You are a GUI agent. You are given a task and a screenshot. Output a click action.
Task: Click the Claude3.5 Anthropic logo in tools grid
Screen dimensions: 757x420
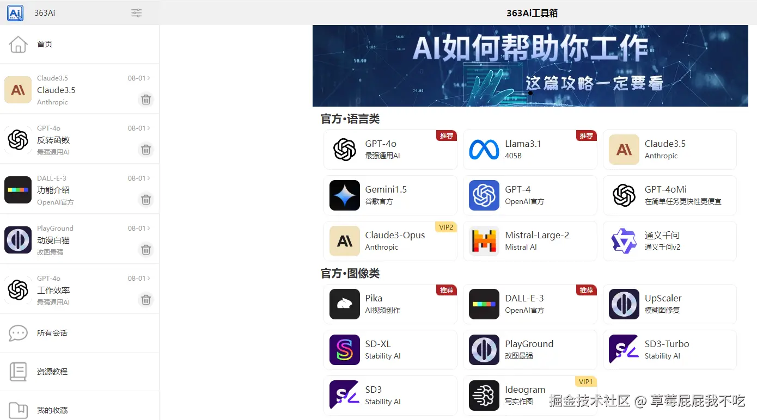(624, 150)
